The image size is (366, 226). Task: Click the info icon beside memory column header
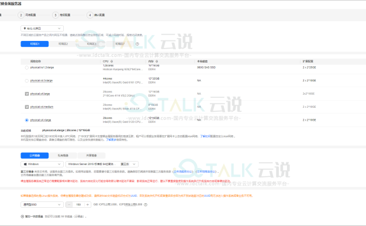157,61
